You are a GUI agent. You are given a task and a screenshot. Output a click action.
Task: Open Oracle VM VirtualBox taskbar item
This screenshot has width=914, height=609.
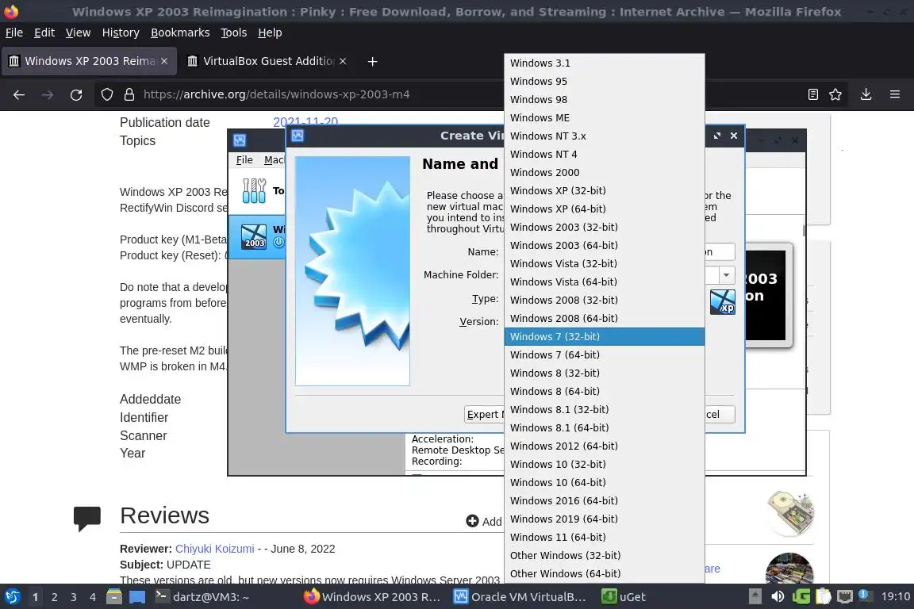click(520, 597)
